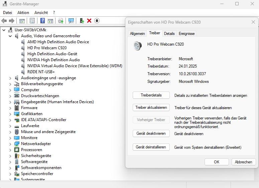Expand the Computer category

coord(10,90)
